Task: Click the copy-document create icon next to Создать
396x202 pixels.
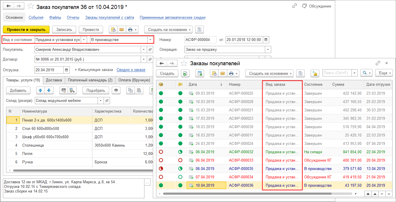Action: coord(185,73)
